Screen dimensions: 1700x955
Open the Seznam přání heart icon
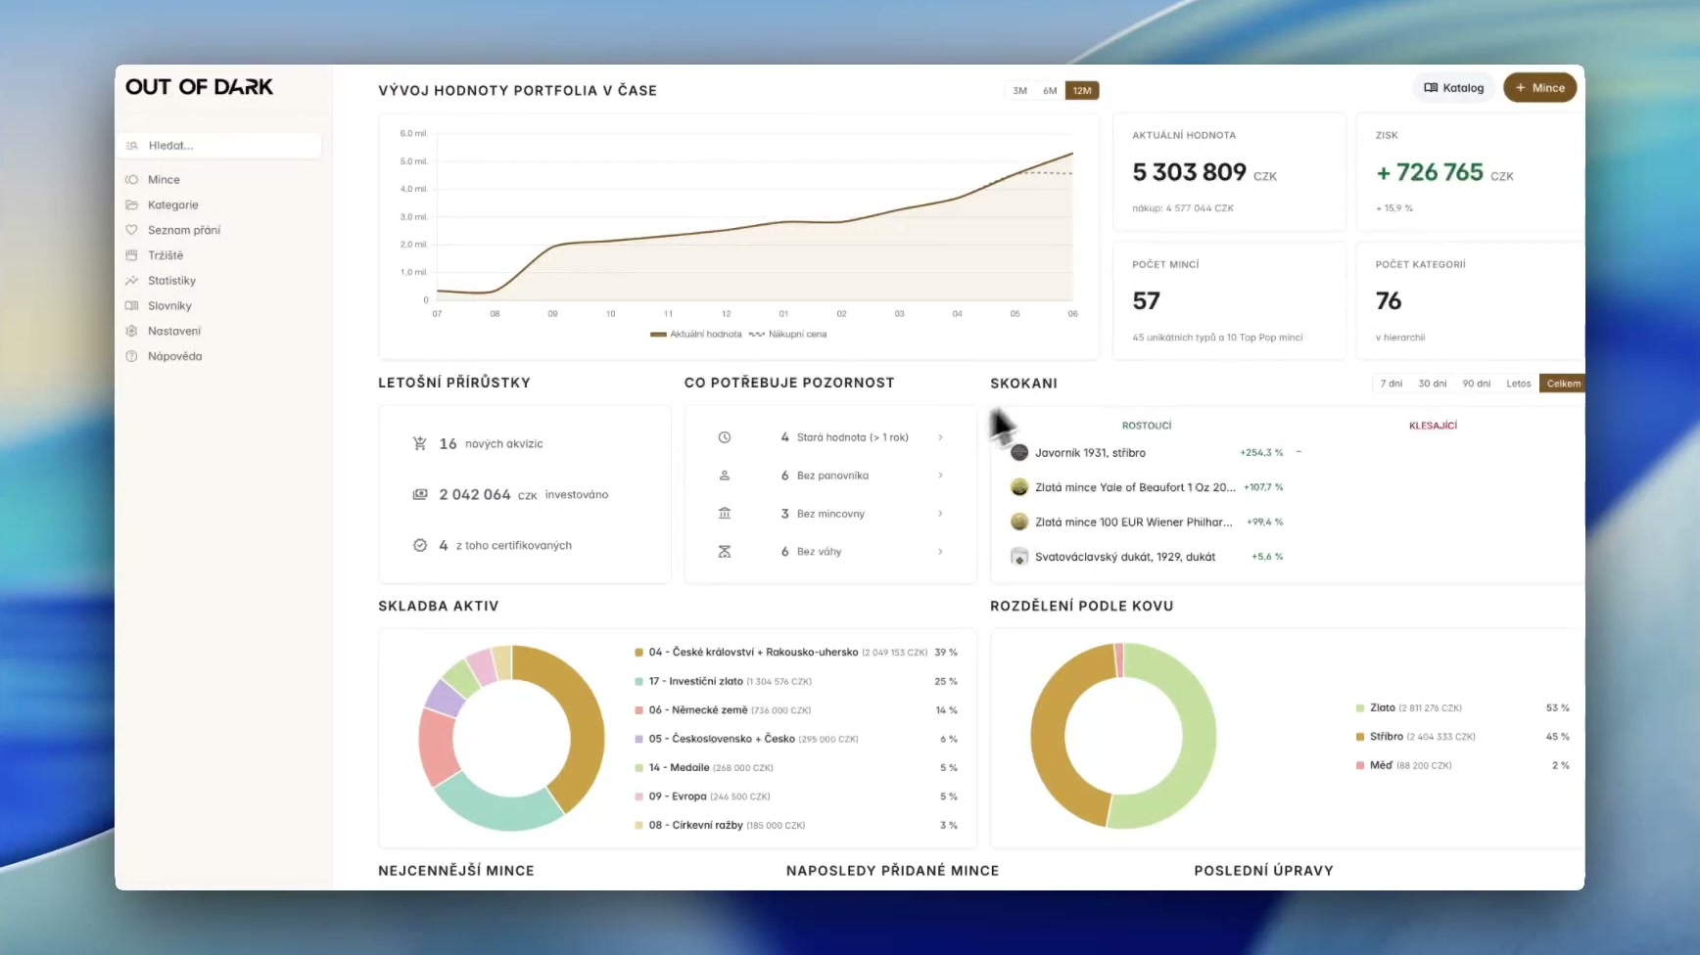[x=131, y=230]
